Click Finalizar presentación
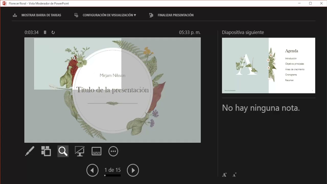The image size is (327, 184). [x=176, y=15]
